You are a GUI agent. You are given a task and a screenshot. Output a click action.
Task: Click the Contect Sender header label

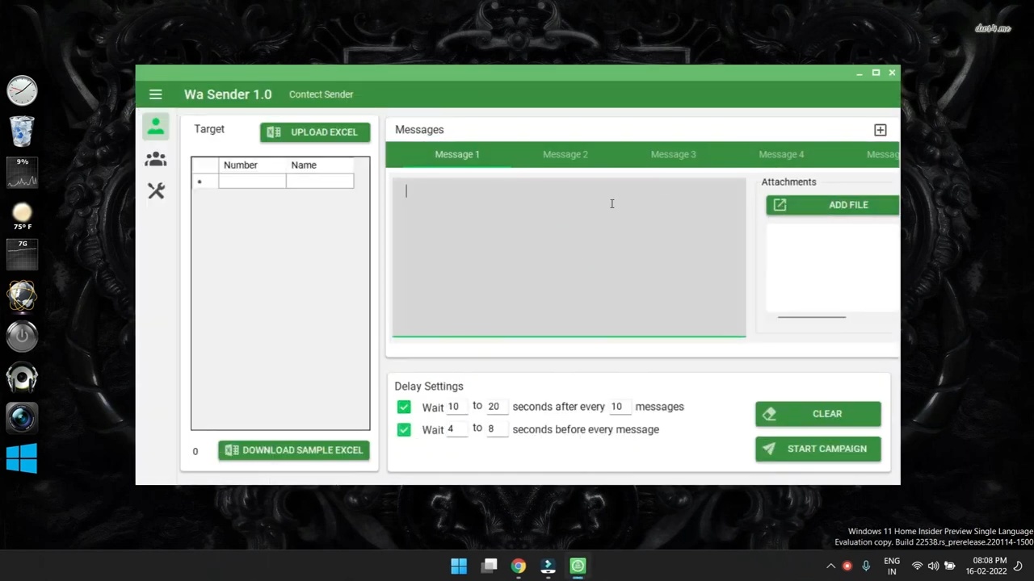(321, 94)
